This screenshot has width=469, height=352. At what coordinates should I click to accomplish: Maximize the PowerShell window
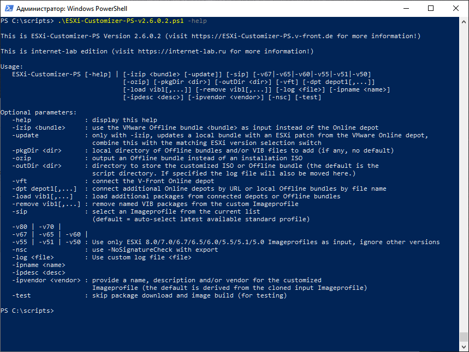point(431,8)
